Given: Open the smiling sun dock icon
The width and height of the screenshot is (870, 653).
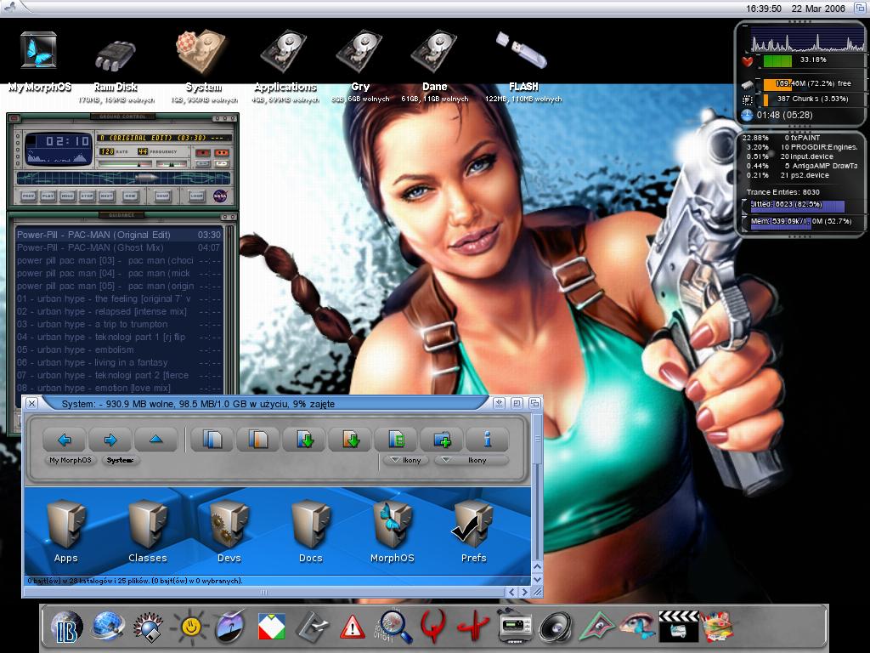Looking at the screenshot, I should click(x=190, y=627).
